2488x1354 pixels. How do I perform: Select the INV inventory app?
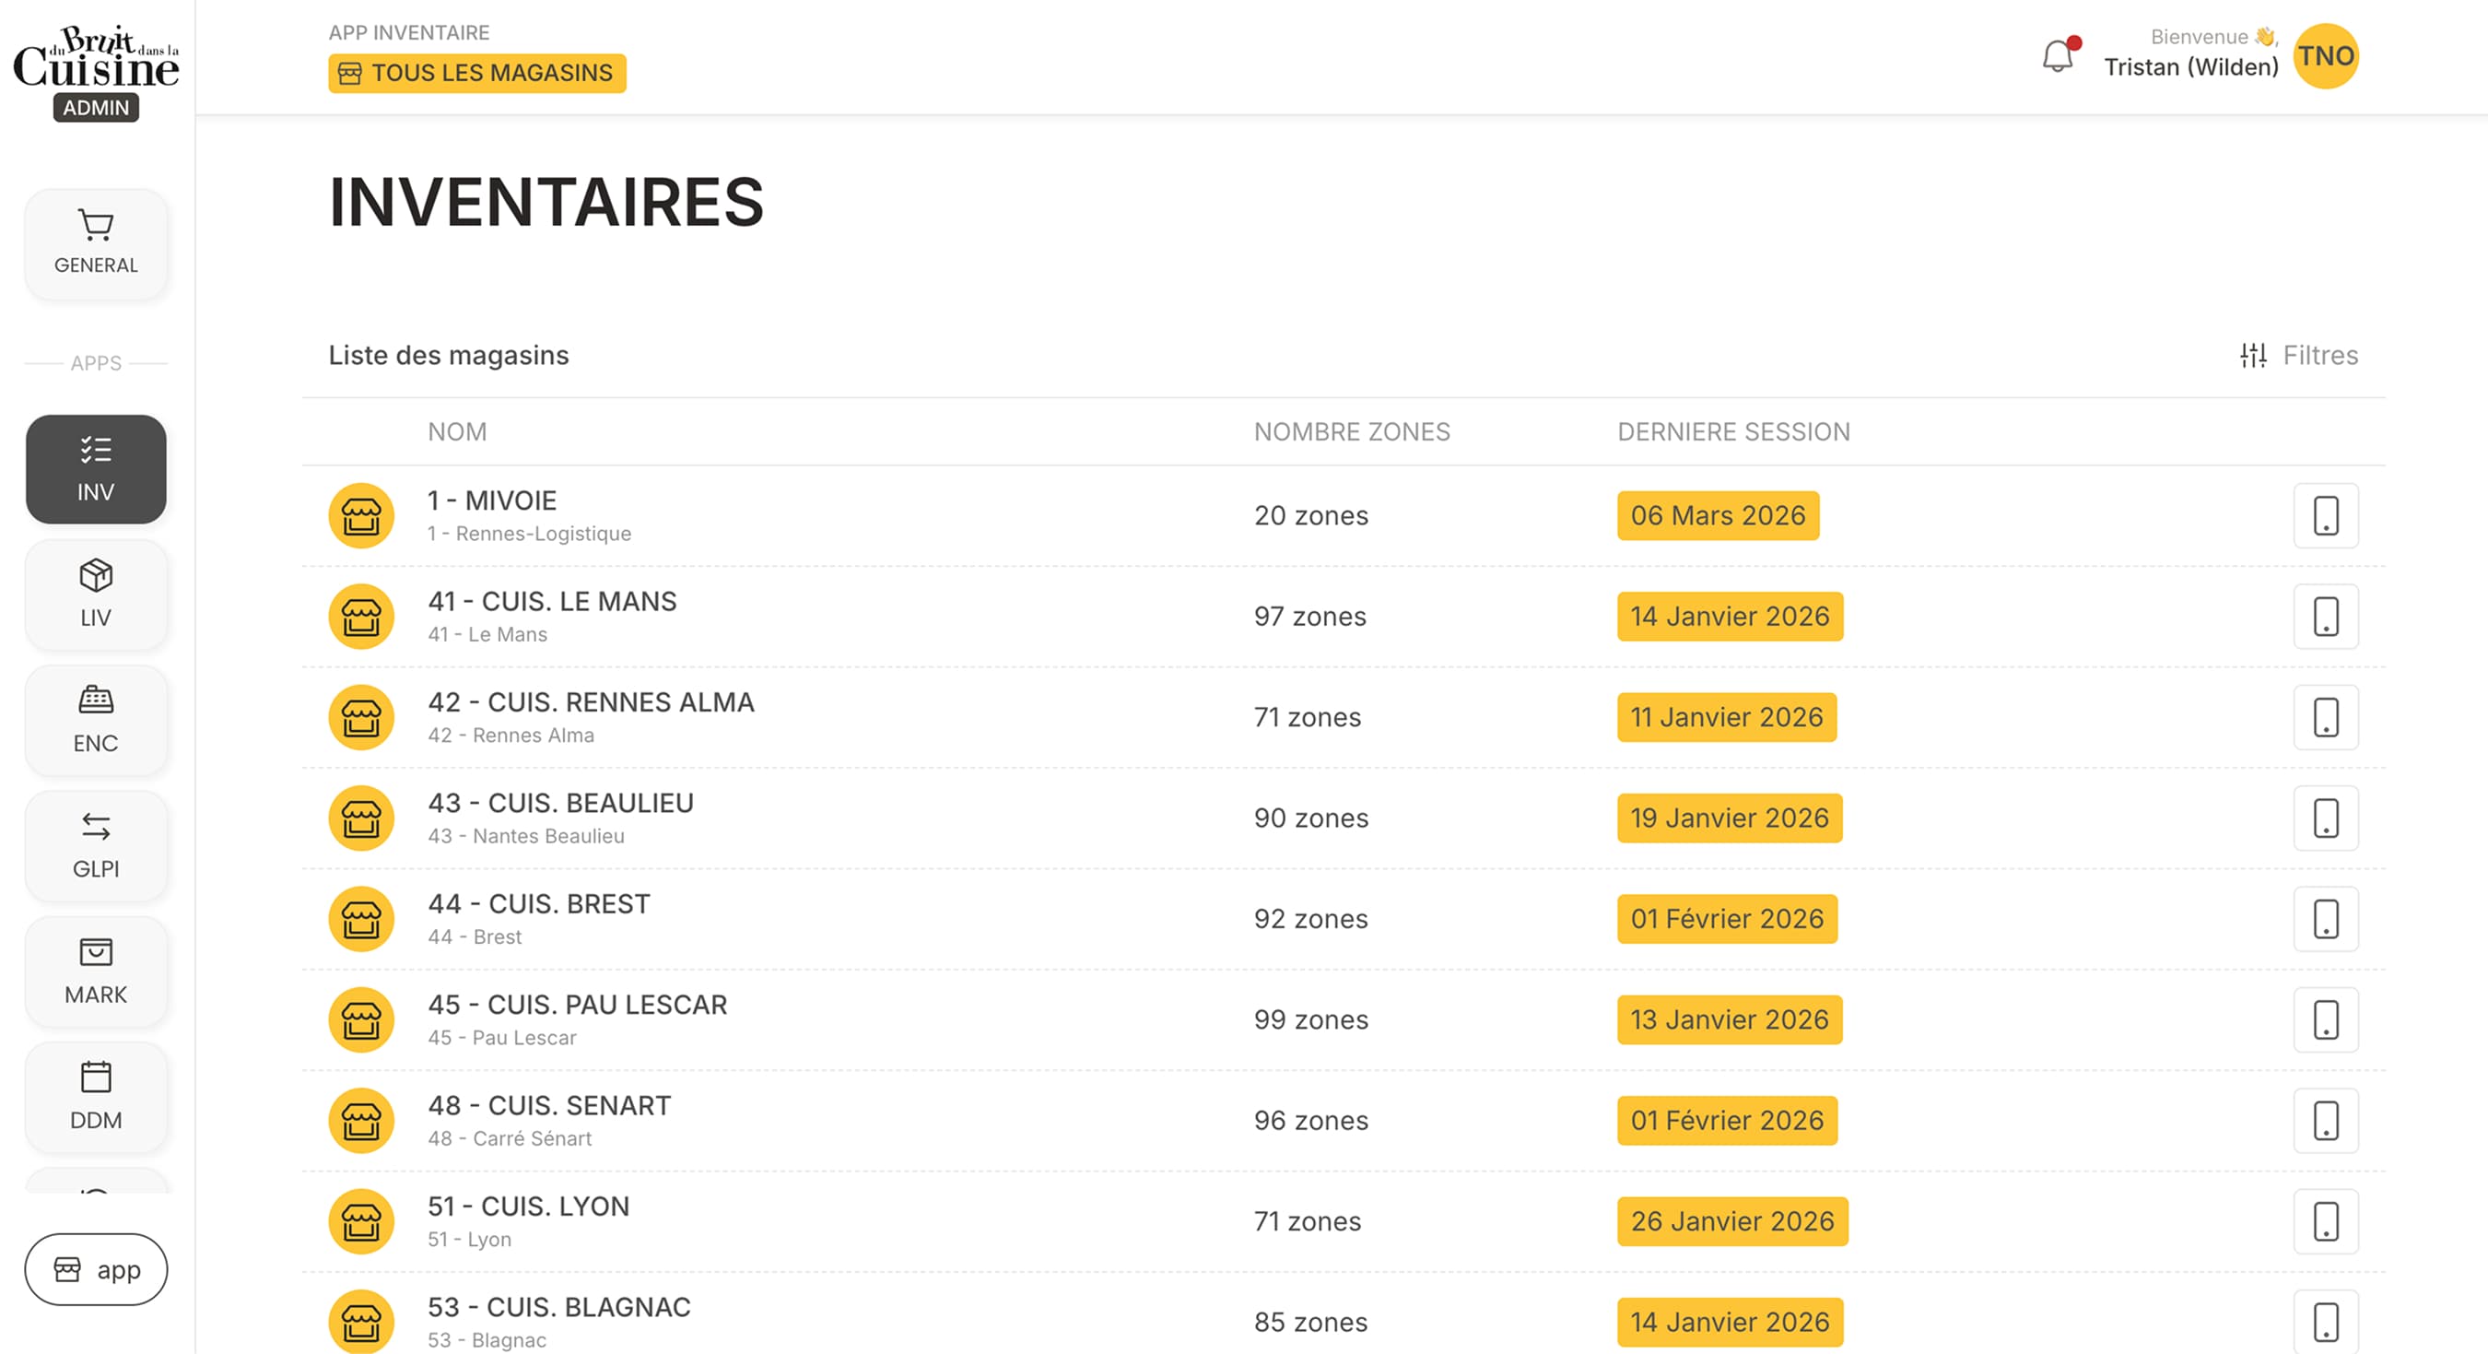point(96,469)
